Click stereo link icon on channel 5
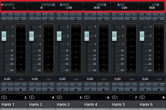 (x=59, y=97)
